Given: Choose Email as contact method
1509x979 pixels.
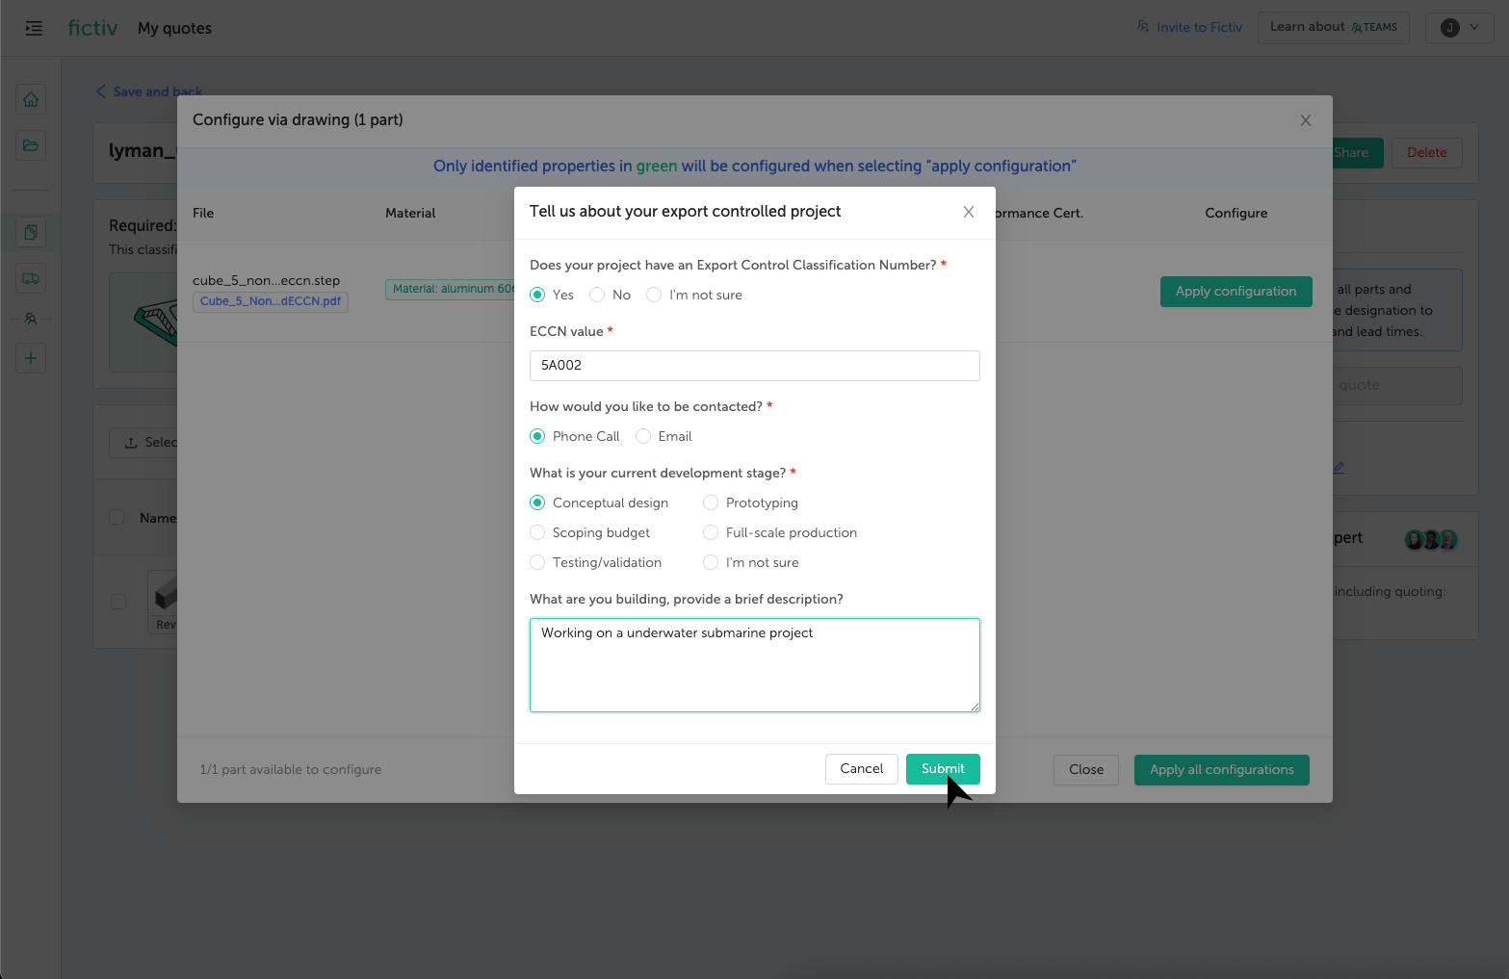Looking at the screenshot, I should coord(642,436).
